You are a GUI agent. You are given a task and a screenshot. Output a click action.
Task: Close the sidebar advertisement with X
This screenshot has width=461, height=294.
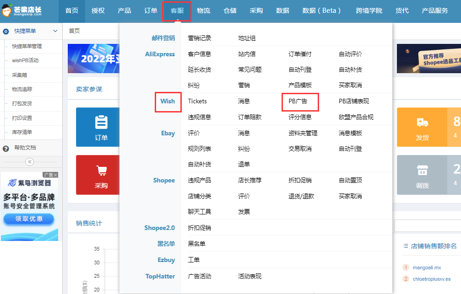point(55,175)
